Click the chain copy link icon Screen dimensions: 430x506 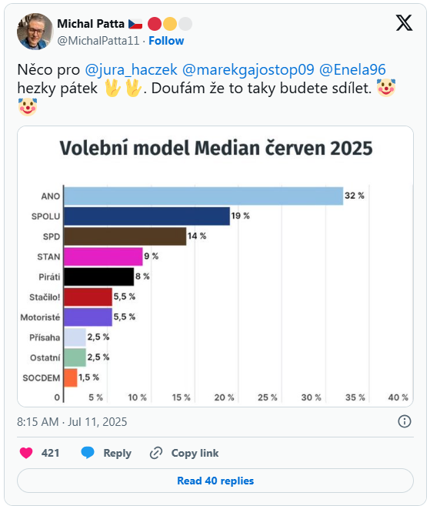point(156,453)
